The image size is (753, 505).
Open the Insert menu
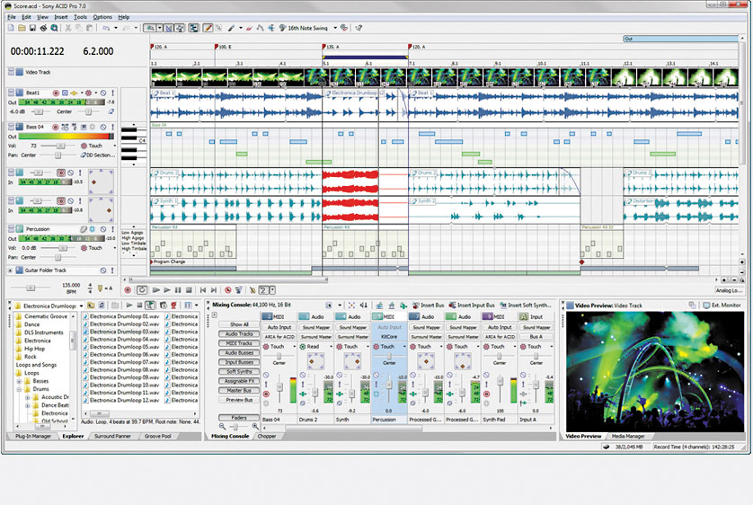[x=60, y=17]
